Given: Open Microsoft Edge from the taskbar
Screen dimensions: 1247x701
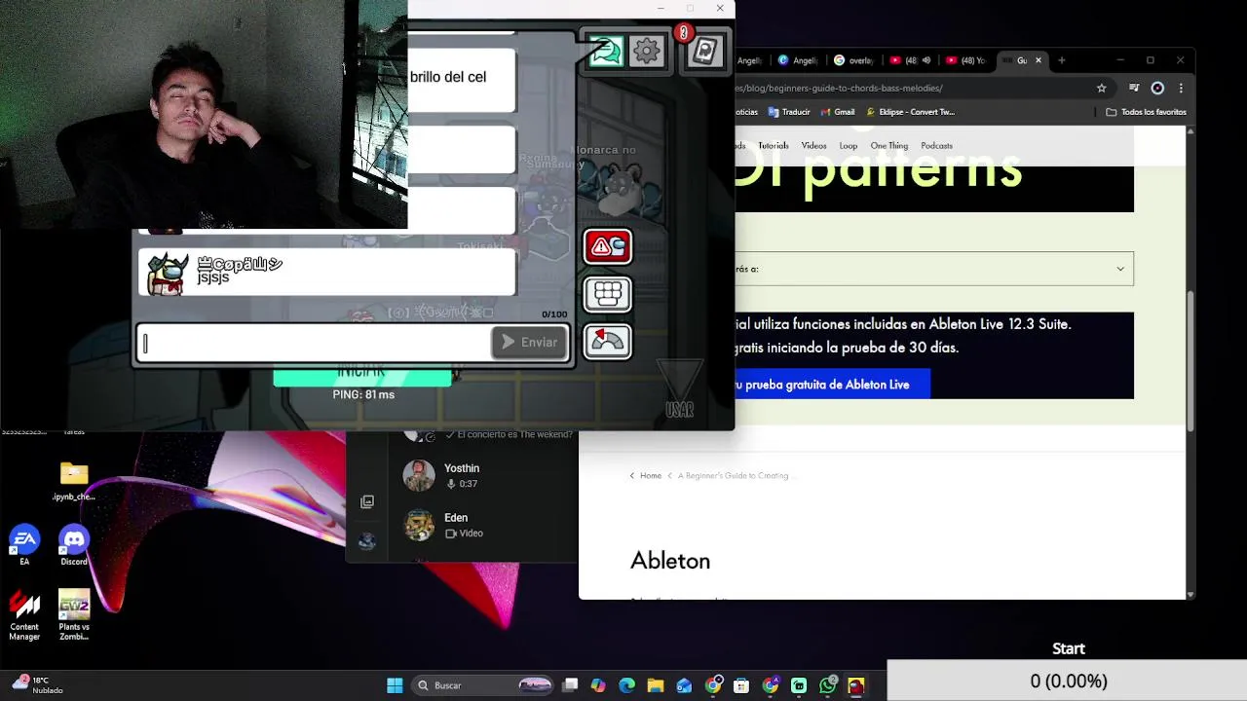Looking at the screenshot, I should [x=626, y=685].
